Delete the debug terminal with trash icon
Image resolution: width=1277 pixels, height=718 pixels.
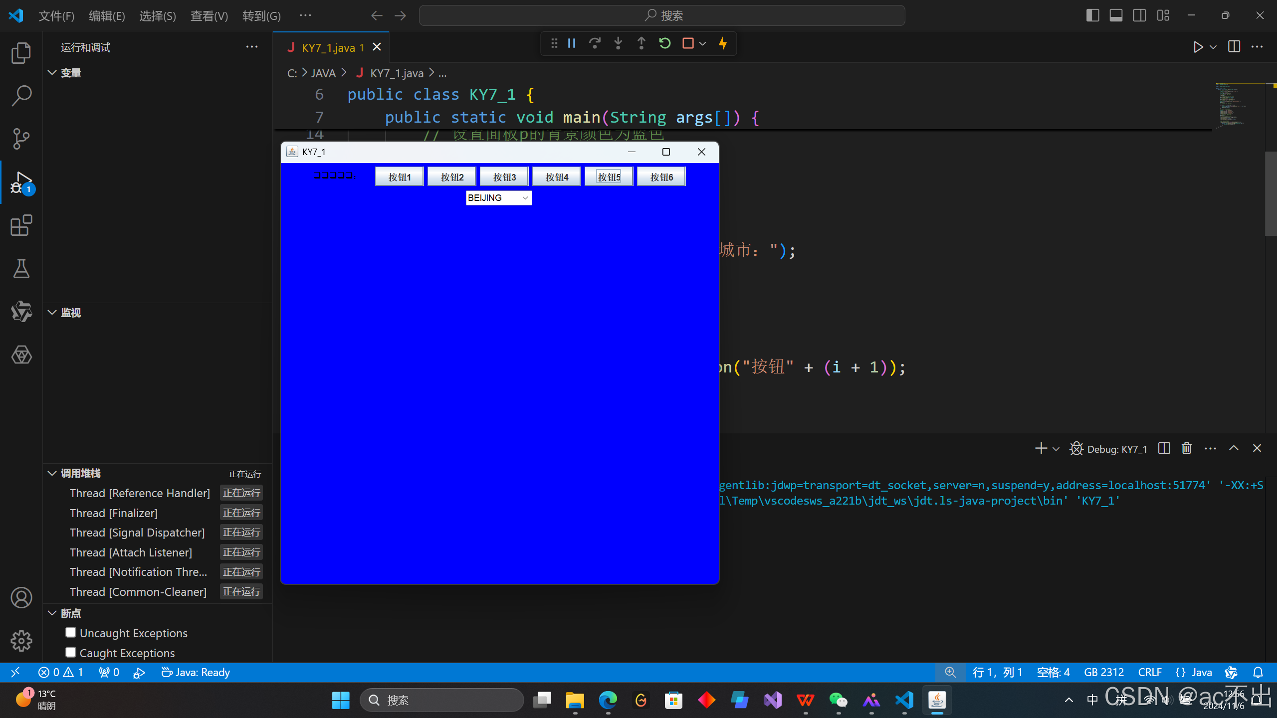pyautogui.click(x=1187, y=448)
